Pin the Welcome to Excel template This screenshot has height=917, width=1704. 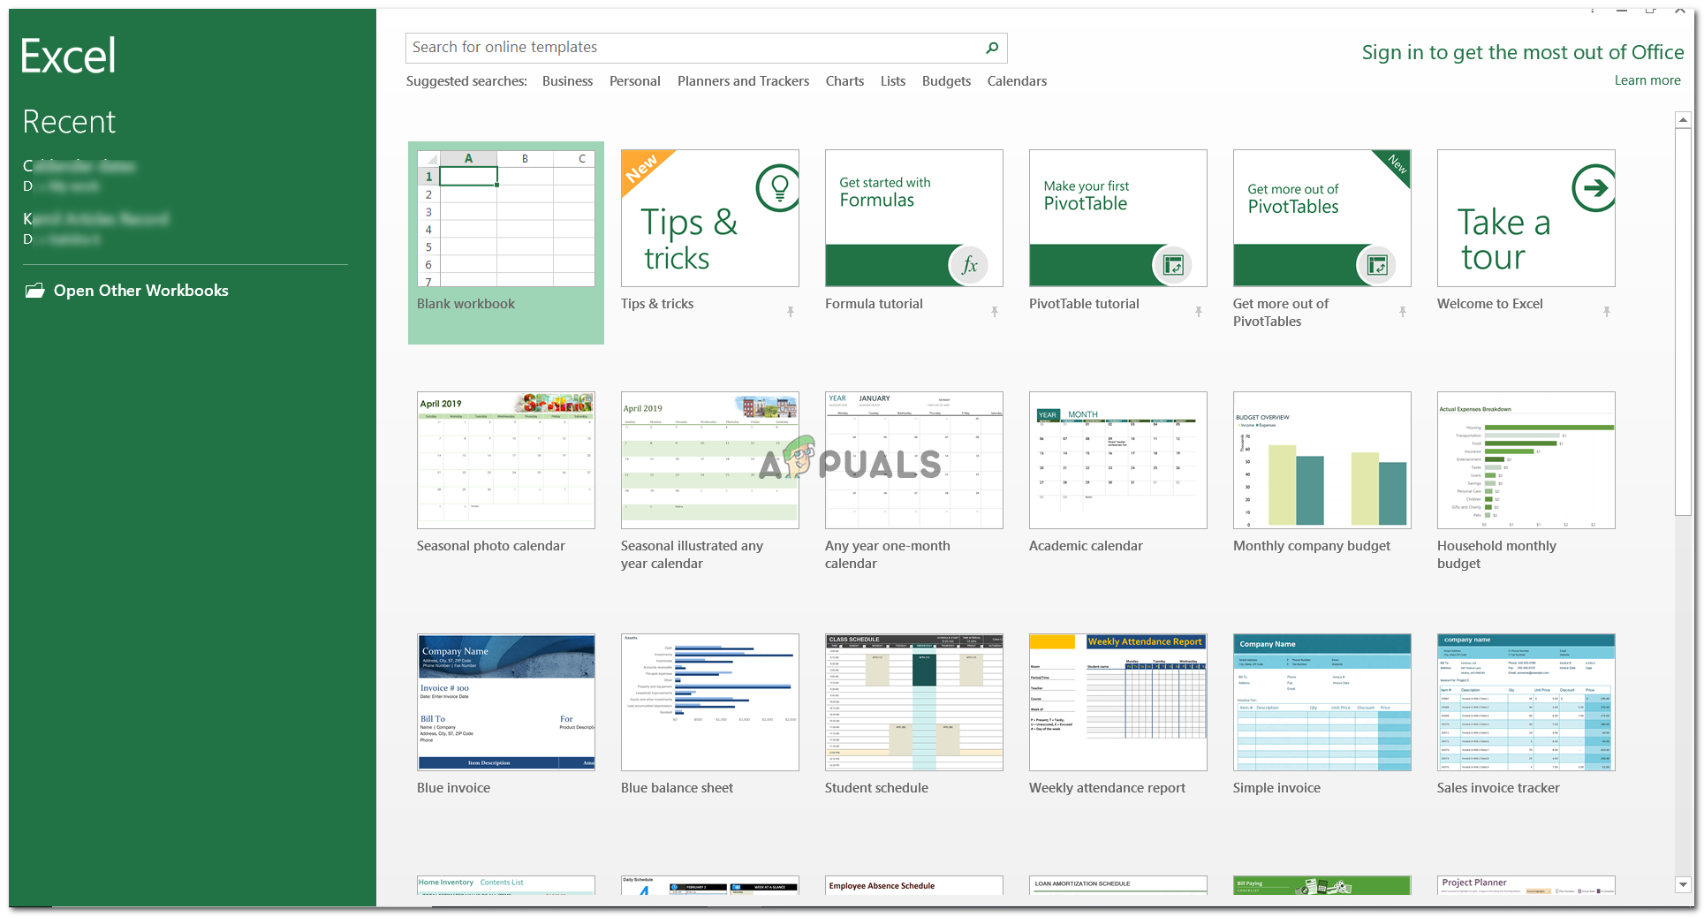point(1607,312)
